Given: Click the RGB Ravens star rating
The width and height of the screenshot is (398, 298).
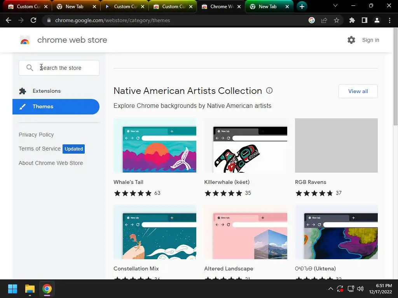Looking at the screenshot, I should [x=314, y=193].
